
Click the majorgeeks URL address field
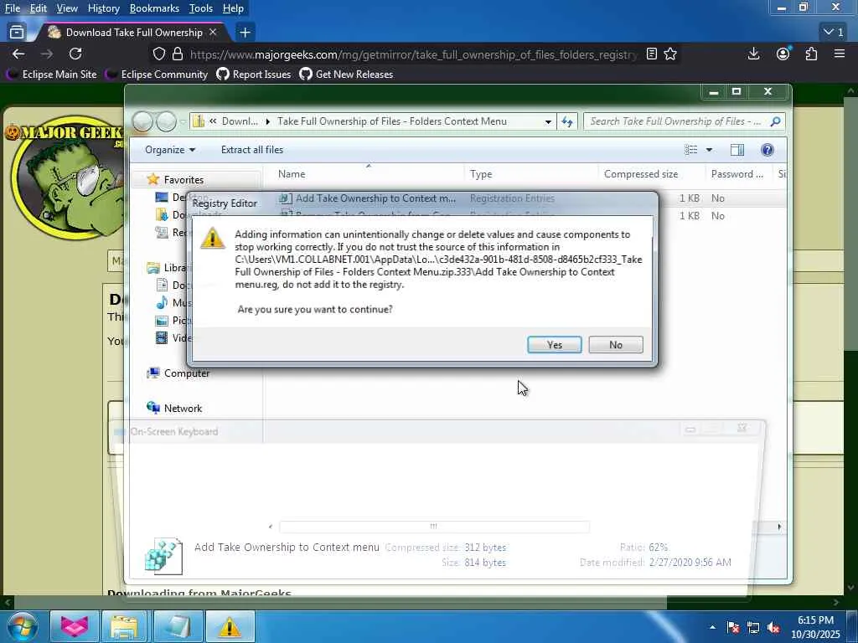[x=413, y=54]
